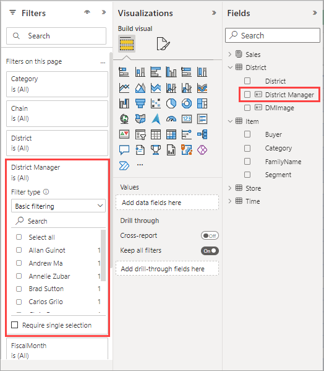
Task: Collapse the Fields pane
Action: click(x=315, y=12)
